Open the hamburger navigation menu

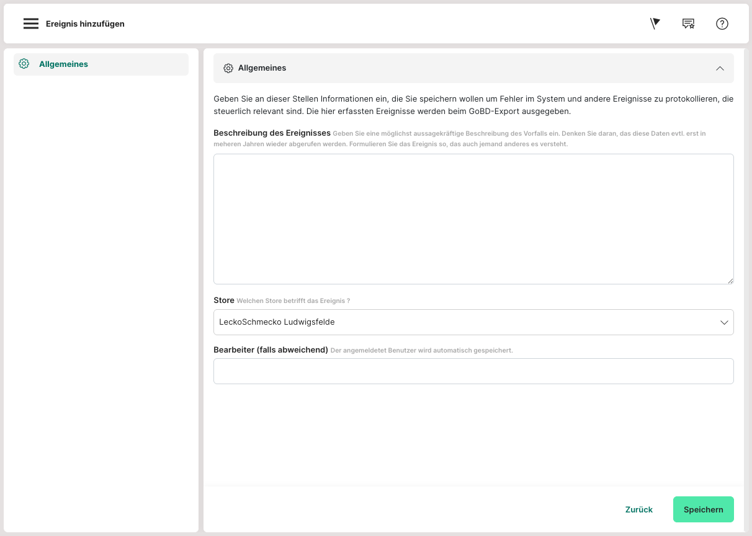31,24
